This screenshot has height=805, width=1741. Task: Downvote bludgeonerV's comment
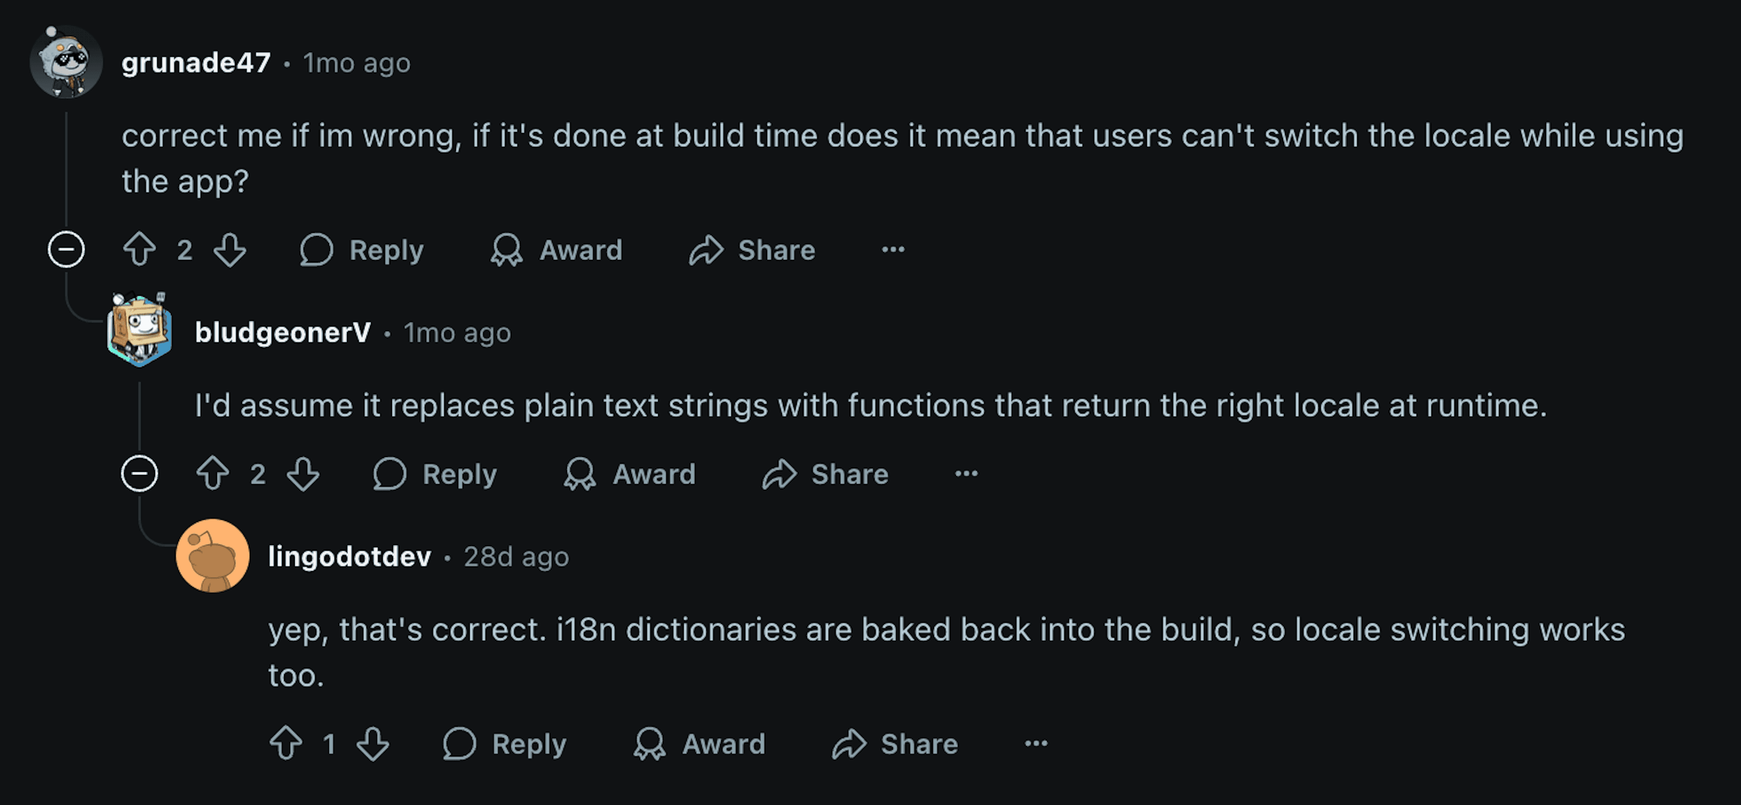[x=303, y=473]
